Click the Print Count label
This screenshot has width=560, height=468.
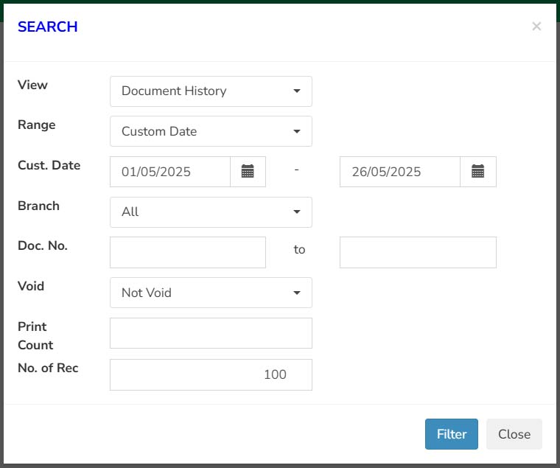tap(35, 336)
